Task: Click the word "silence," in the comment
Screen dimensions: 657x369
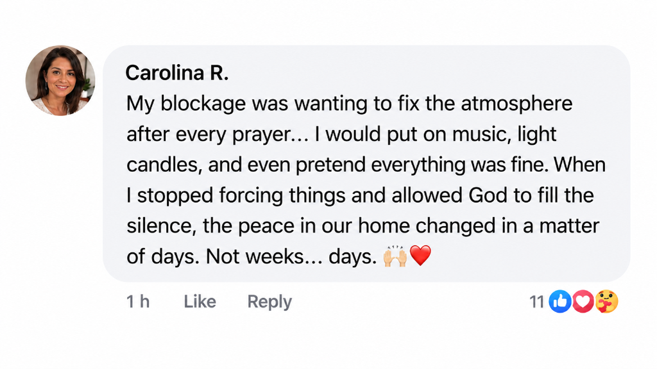Action: coord(162,226)
